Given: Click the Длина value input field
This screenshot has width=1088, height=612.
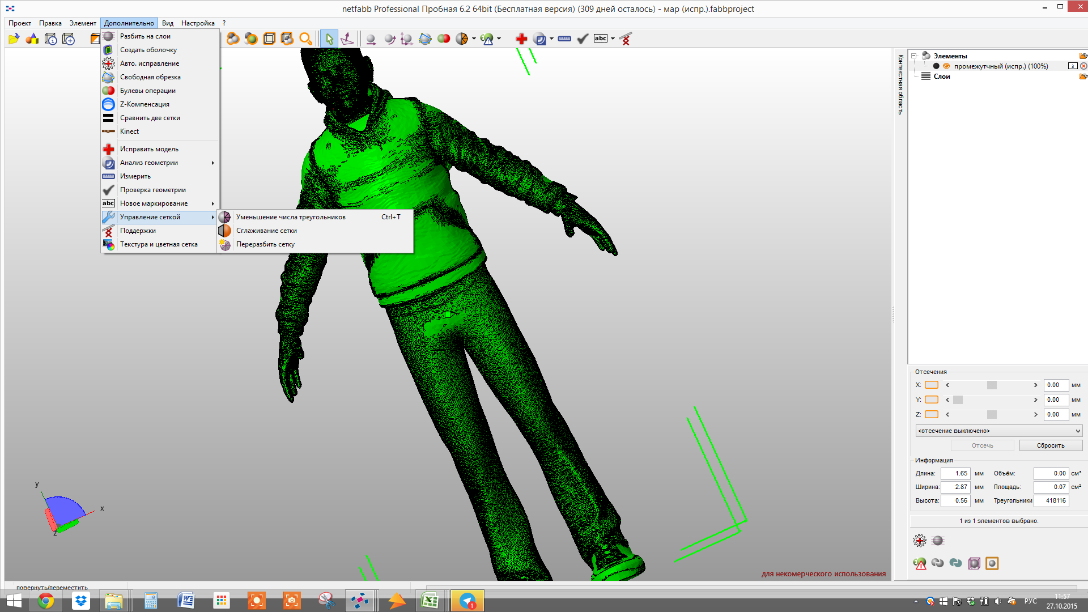Looking at the screenshot, I should (x=955, y=473).
